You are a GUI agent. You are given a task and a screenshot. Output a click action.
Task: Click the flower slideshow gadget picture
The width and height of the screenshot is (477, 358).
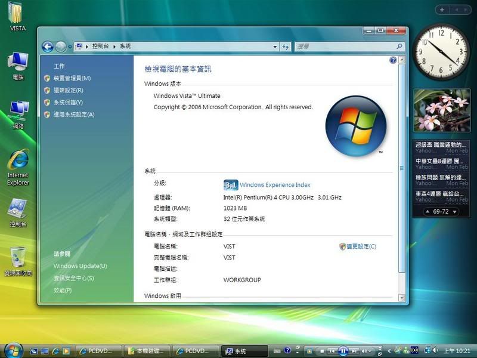click(442, 110)
